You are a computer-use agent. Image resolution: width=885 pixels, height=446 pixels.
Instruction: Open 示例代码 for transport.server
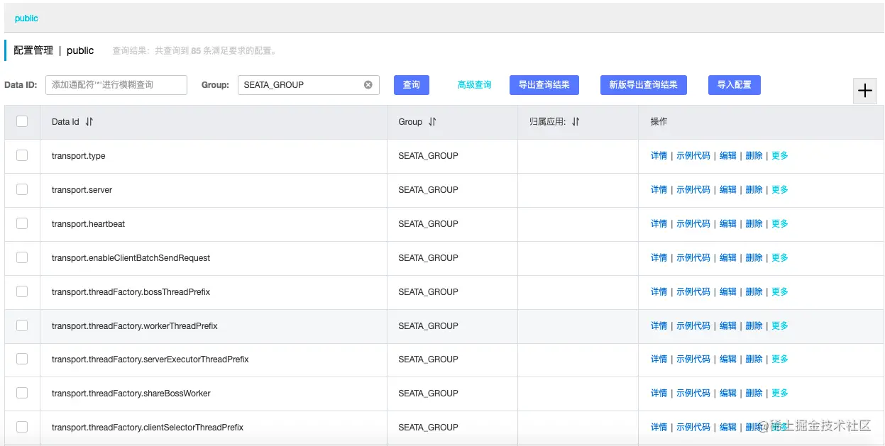tap(693, 189)
